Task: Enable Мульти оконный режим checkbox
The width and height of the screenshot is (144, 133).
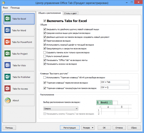Action: click(x=45, y=56)
